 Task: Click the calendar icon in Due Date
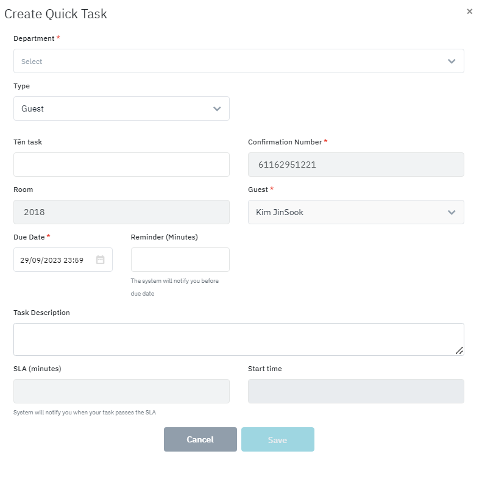(101, 260)
